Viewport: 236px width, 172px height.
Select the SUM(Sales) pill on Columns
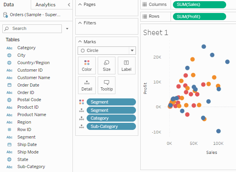pyautogui.click(x=199, y=4)
